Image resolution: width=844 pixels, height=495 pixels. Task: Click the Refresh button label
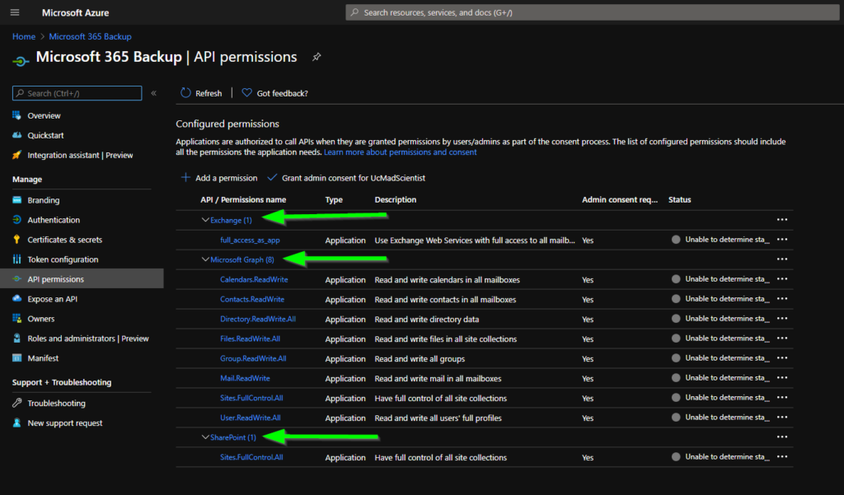pyautogui.click(x=209, y=94)
